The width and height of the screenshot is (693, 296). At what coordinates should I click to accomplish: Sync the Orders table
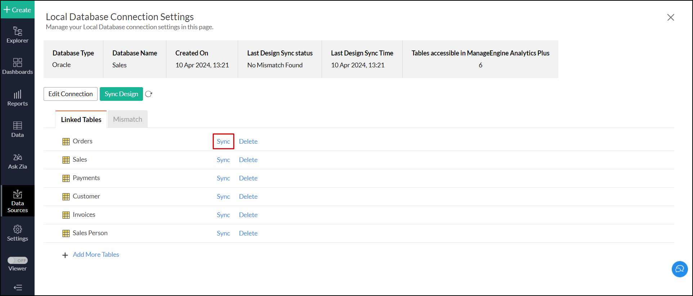click(x=223, y=142)
